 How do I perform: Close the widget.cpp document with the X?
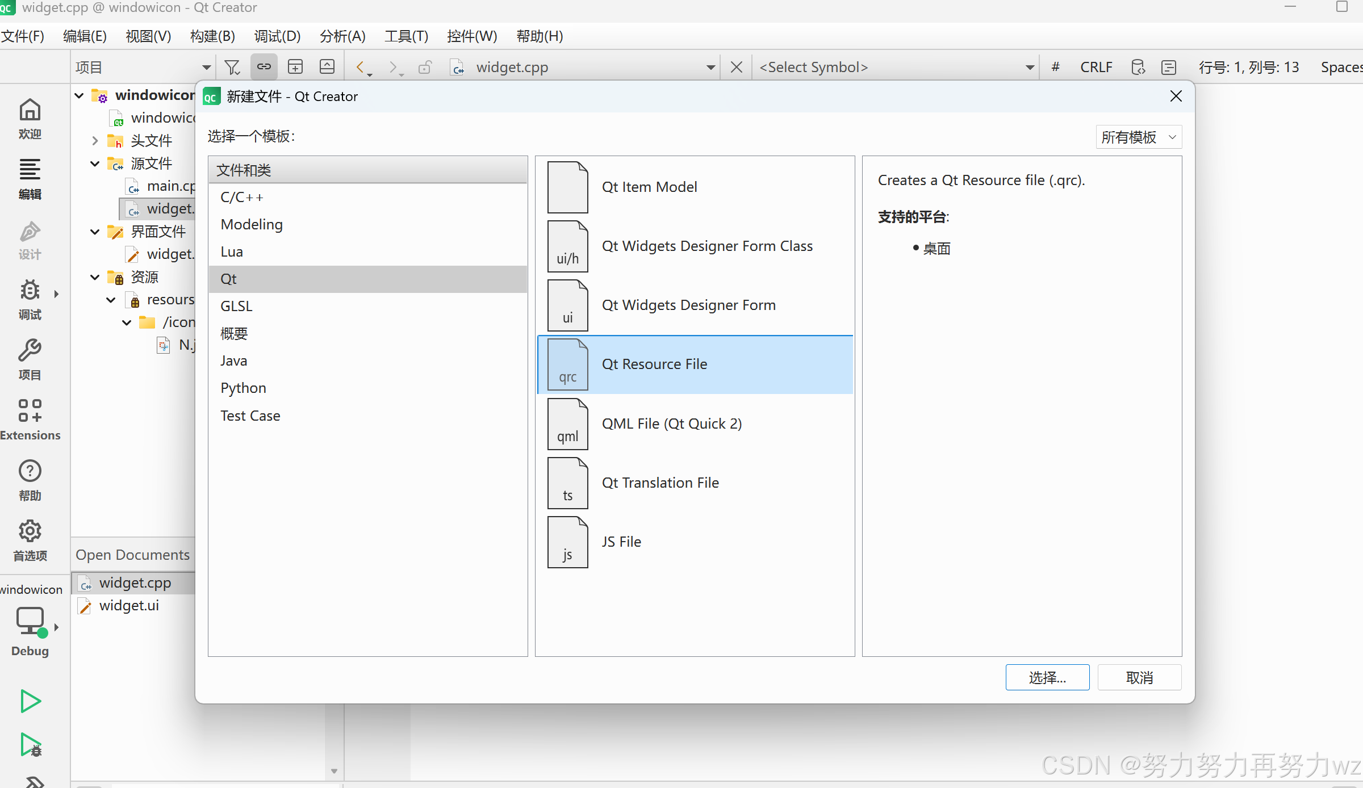pos(737,67)
